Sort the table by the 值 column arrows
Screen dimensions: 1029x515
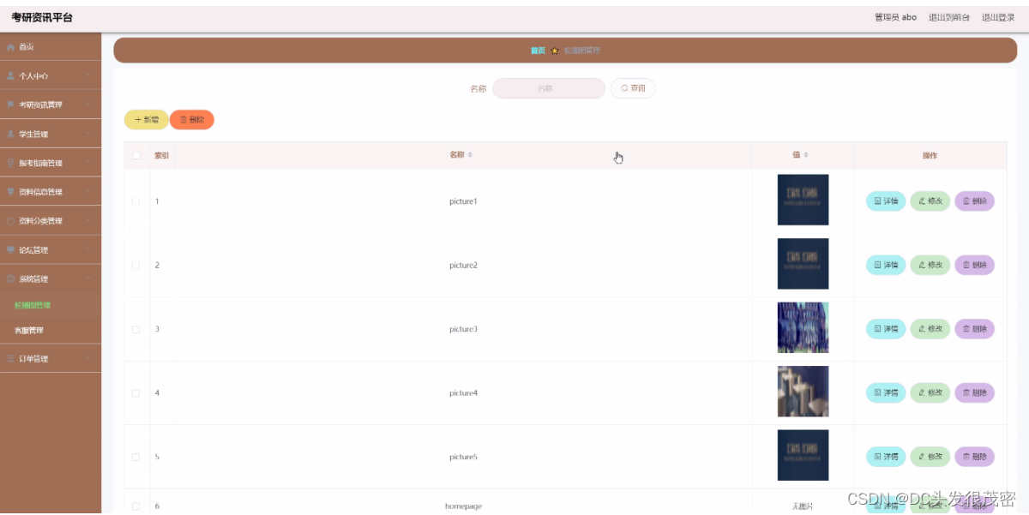click(x=806, y=155)
